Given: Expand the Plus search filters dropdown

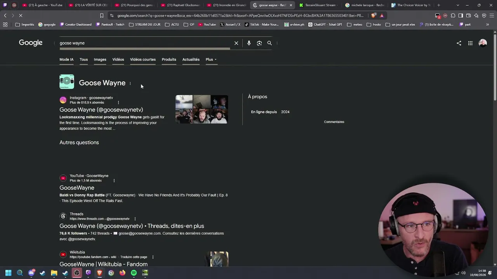Looking at the screenshot, I should click(x=211, y=59).
